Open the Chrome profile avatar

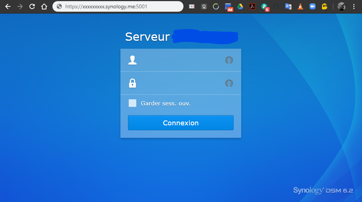(x=342, y=6)
